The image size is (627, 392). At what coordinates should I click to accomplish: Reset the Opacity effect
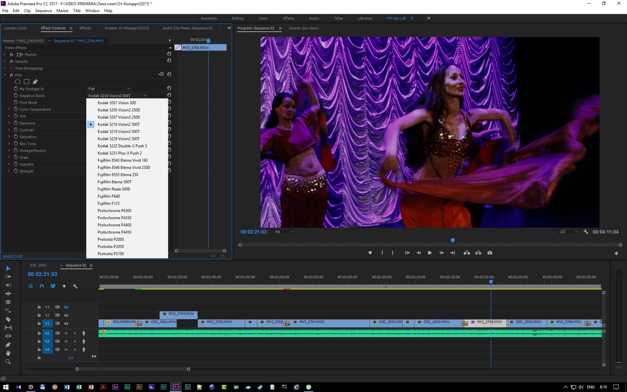pyautogui.click(x=169, y=61)
